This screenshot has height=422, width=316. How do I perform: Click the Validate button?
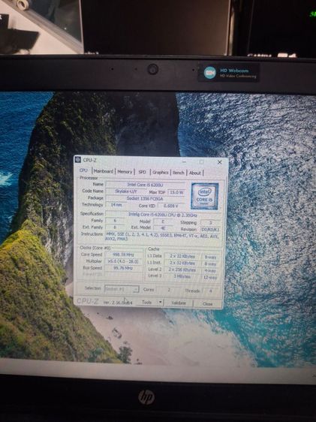click(179, 303)
